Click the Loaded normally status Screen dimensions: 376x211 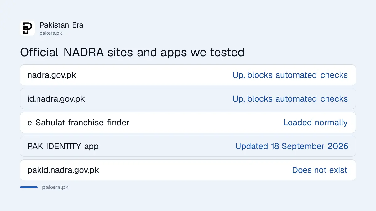click(x=316, y=123)
